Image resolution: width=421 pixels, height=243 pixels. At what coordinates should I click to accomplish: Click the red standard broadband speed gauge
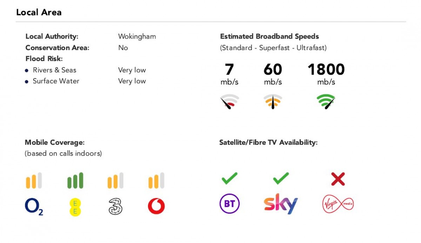tap(229, 102)
